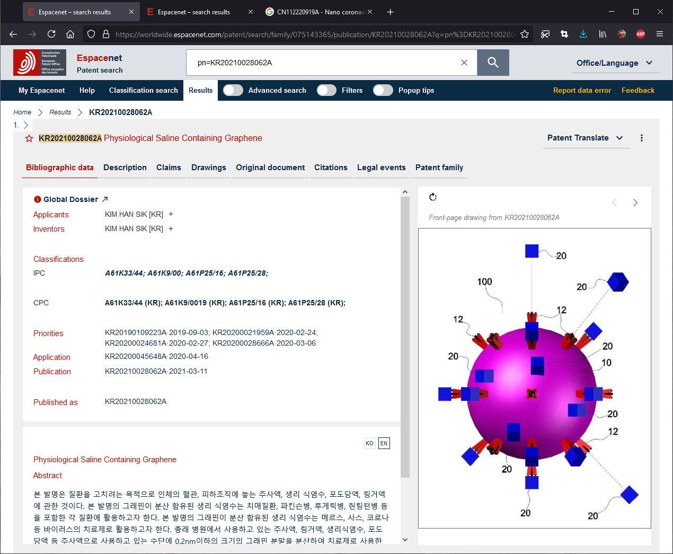Screen dimensions: 673x554
Task: Turn on Popup tips toggle
Action: pos(383,90)
